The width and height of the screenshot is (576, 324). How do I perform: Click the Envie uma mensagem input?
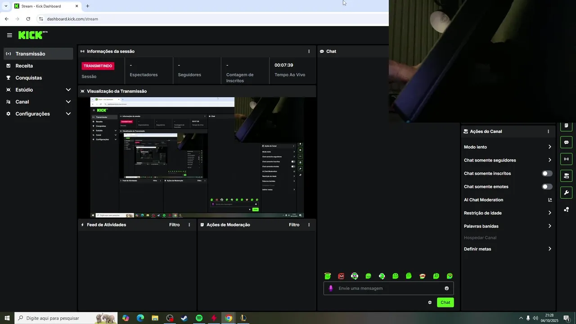coord(389,288)
